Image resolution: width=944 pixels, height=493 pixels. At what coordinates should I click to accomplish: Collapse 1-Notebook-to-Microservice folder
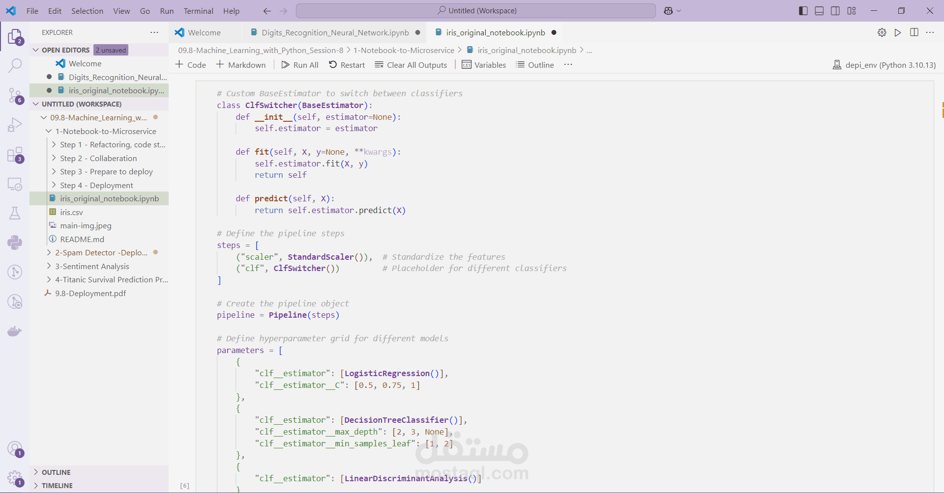(x=49, y=131)
